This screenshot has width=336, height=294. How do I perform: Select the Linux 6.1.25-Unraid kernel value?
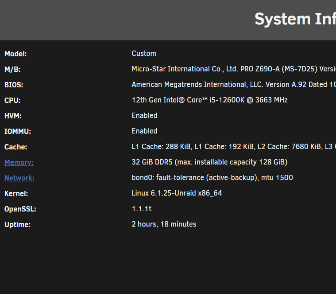tap(177, 193)
